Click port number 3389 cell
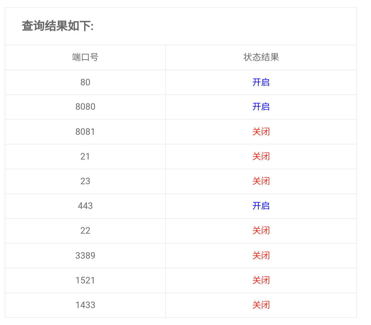 point(85,256)
